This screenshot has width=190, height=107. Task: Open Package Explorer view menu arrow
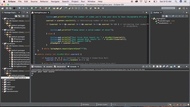28,16
